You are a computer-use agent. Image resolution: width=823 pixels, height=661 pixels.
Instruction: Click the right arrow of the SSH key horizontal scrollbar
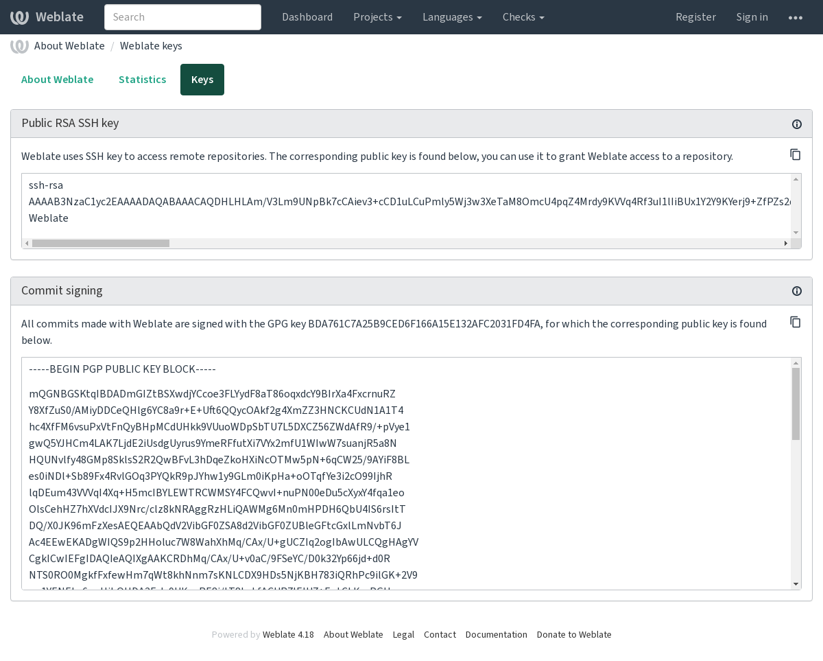pos(786,243)
